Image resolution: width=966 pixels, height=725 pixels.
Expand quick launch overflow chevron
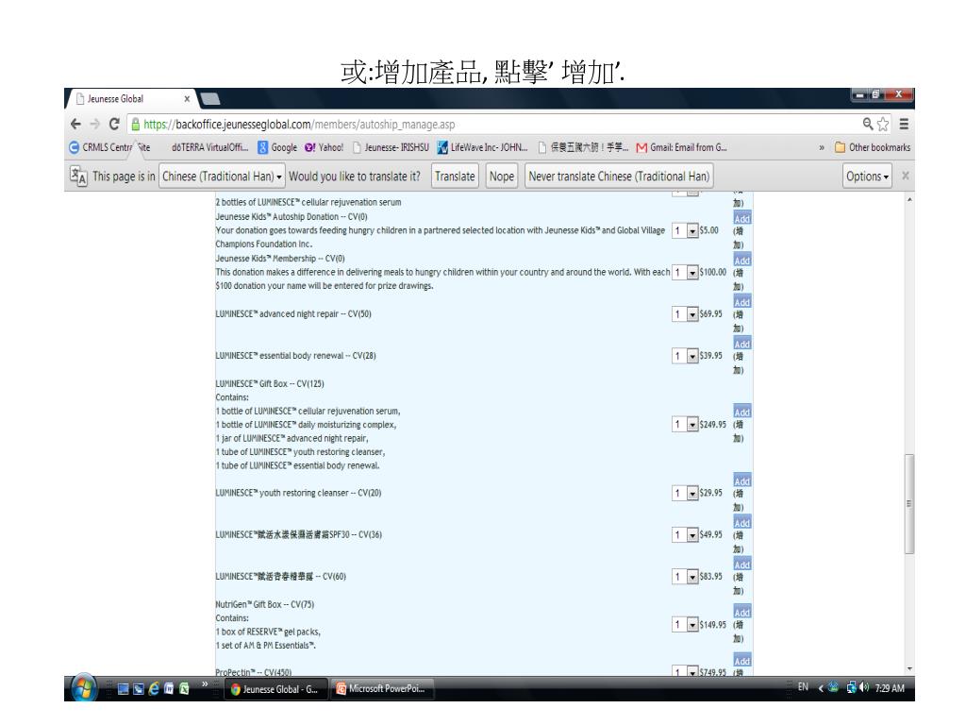(x=205, y=684)
